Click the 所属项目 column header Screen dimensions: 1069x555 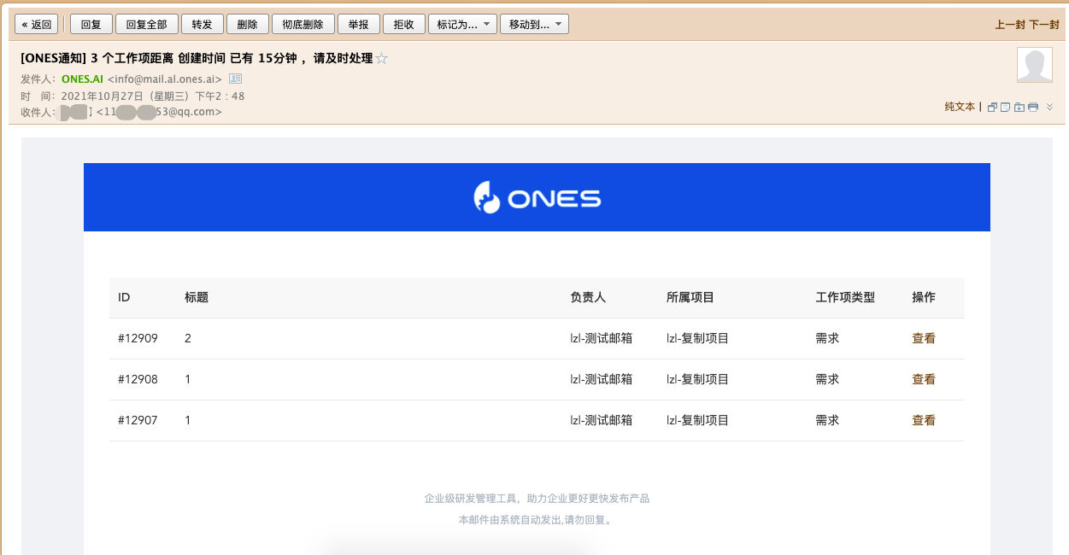[690, 297]
